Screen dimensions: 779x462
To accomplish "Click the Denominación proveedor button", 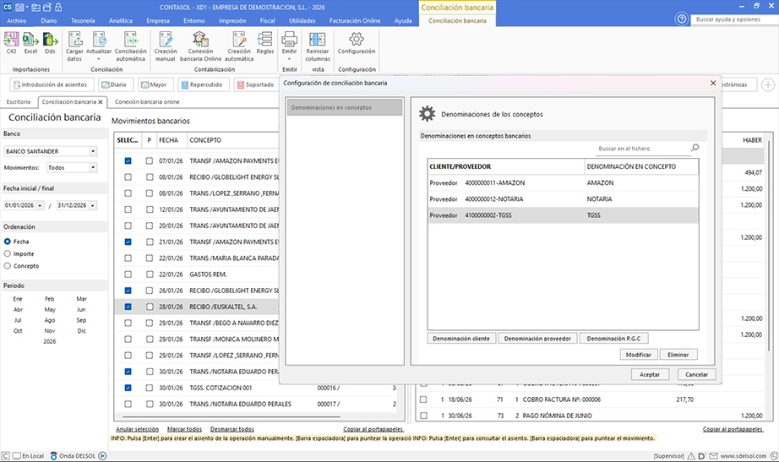I will 537,339.
